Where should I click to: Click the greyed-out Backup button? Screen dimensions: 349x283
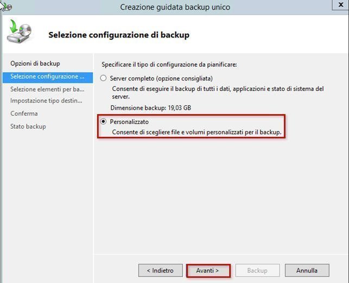[257, 270]
